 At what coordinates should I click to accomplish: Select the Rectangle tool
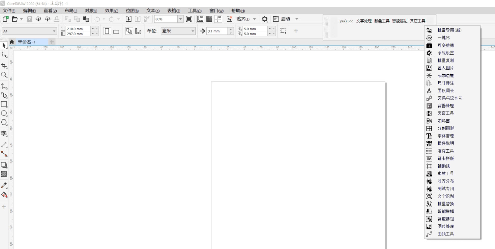(x=4, y=104)
